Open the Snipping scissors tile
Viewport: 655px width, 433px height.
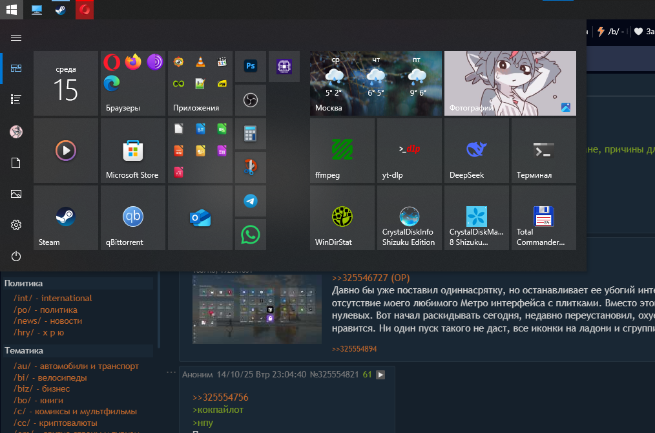pos(251,167)
